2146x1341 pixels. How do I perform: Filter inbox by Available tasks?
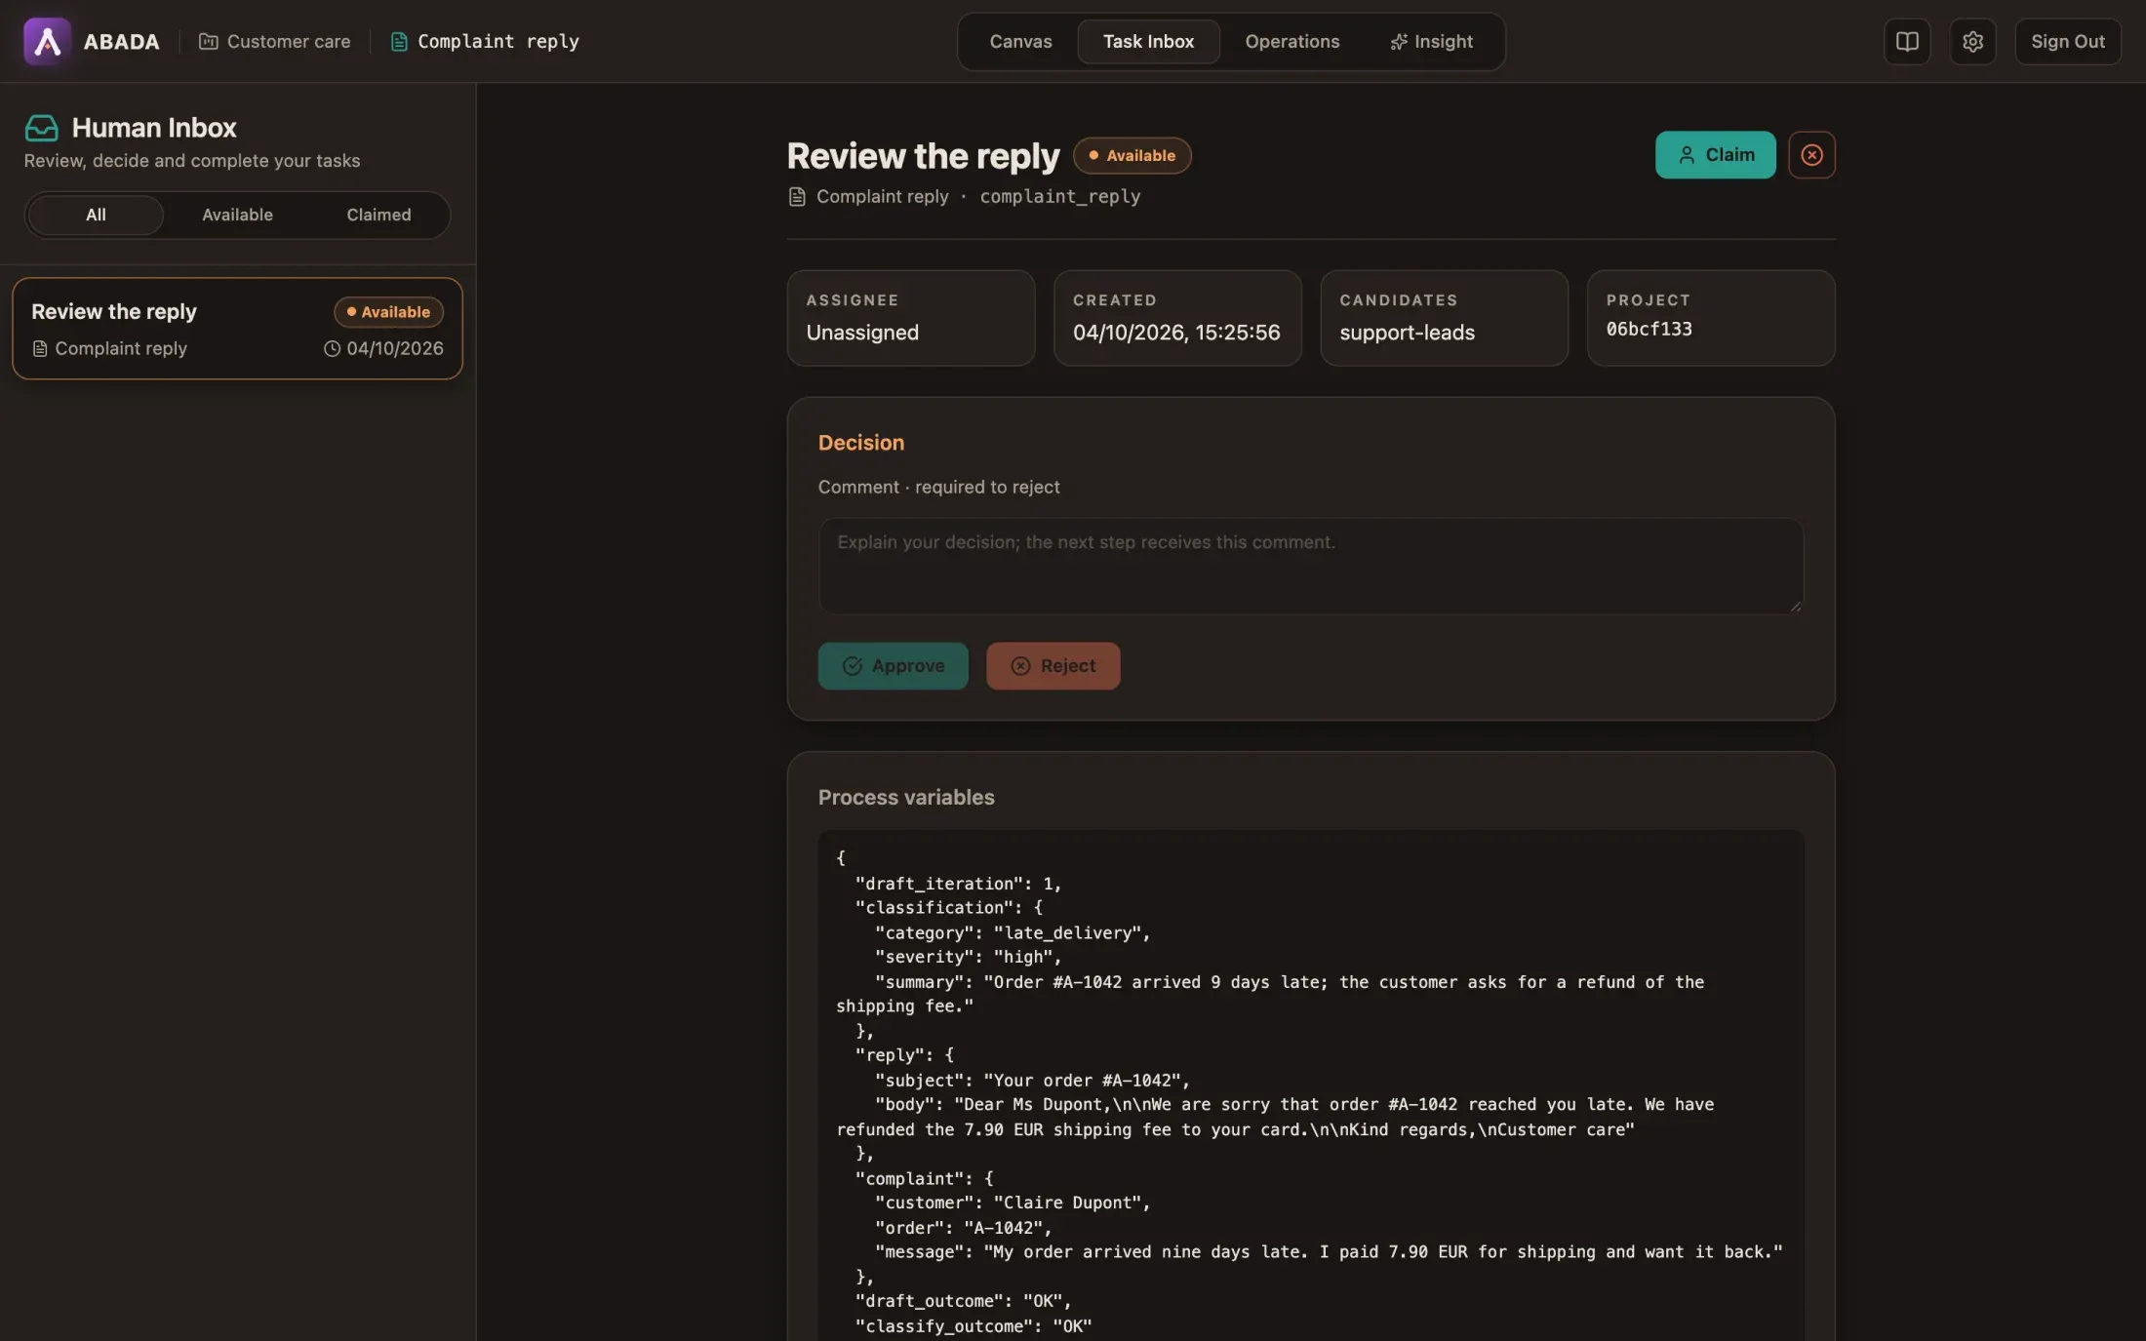237,215
